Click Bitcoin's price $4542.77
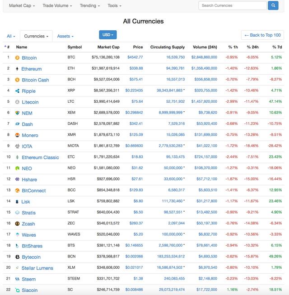289x295 pixels. coord(135,57)
